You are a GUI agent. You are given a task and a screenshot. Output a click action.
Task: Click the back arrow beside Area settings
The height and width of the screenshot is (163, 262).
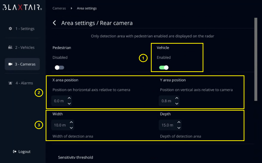(54, 23)
